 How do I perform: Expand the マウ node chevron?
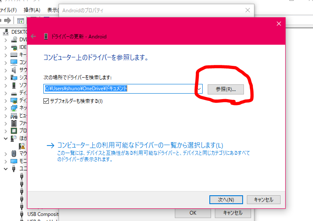[x=5, y=154]
